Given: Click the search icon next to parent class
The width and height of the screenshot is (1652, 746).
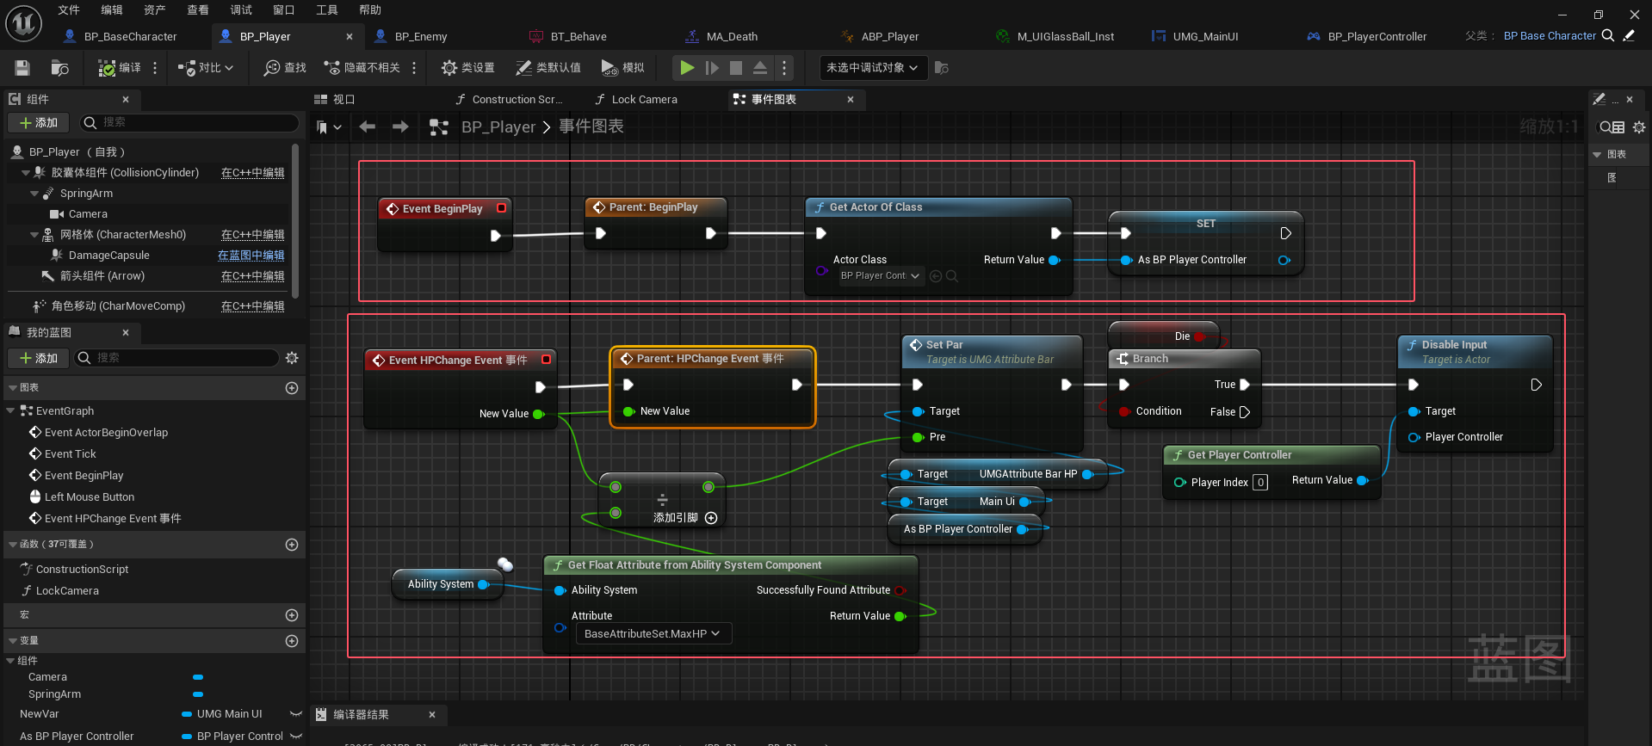Looking at the screenshot, I should point(1607,36).
